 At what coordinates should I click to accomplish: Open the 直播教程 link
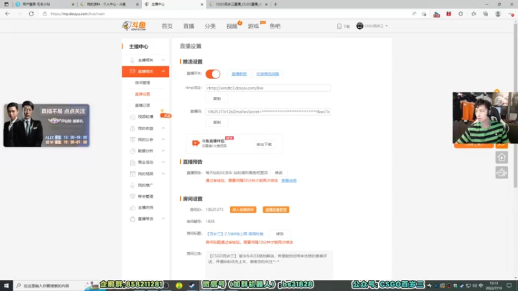(x=239, y=74)
